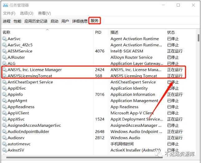Click the Application Management description
201x163 pixels.
[134, 101]
